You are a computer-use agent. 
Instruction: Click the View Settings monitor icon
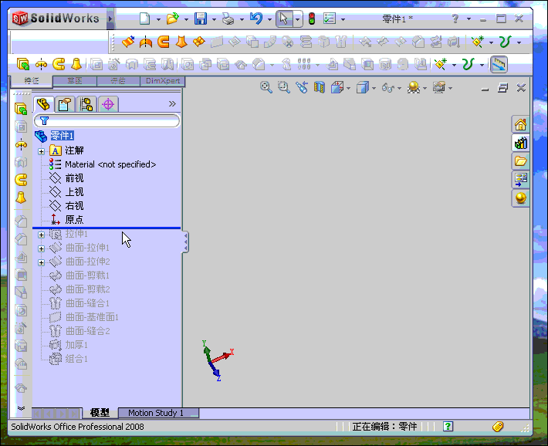pyautogui.click(x=439, y=87)
